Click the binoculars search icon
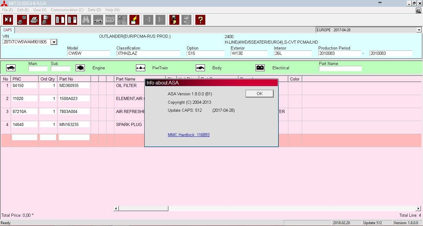Screen dimensions: 423x226 tap(86, 20)
